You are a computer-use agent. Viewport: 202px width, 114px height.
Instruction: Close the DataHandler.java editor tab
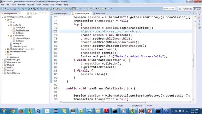[x=91, y=13]
